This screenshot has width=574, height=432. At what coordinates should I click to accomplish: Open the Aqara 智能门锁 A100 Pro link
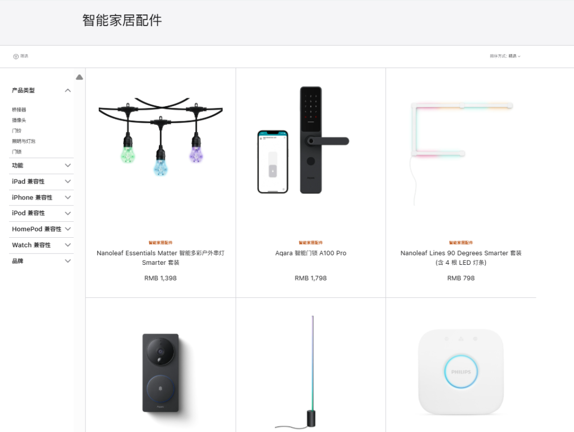pyautogui.click(x=311, y=253)
